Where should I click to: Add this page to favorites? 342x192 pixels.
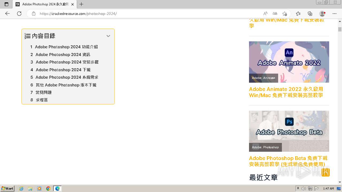pos(285,14)
